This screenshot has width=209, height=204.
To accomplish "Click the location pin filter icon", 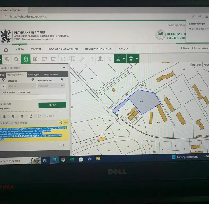I will (13, 116).
